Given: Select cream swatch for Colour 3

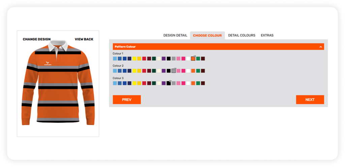Looking at the screenshot, I should [x=159, y=83].
